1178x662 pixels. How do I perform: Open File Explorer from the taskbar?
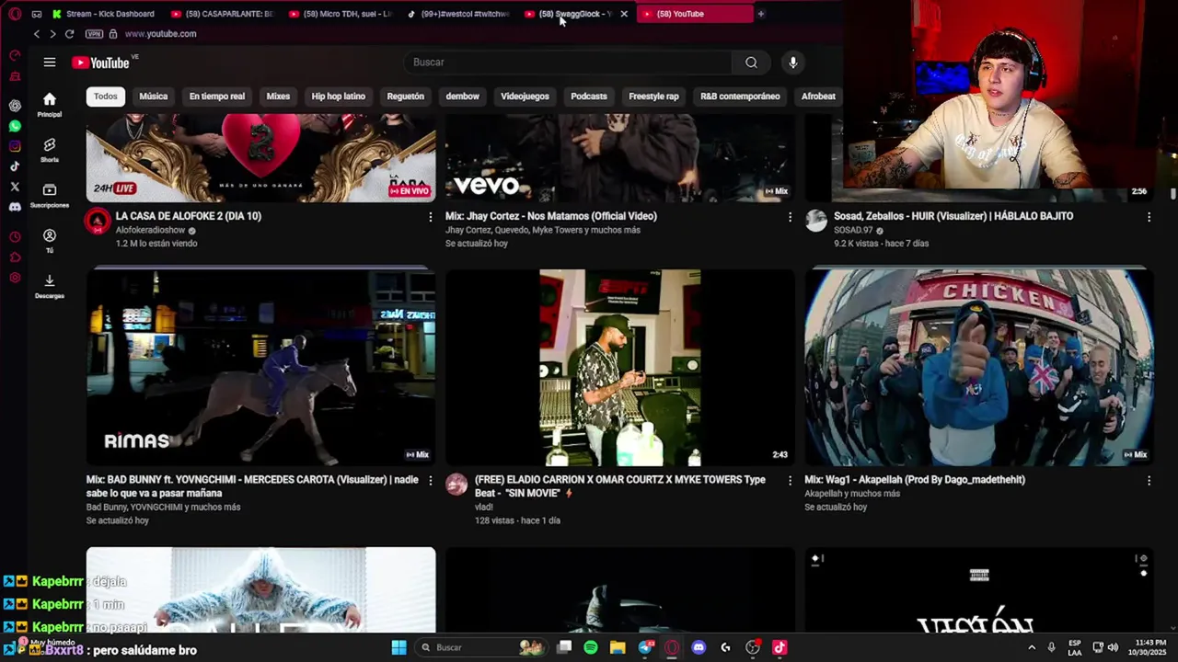tap(618, 647)
